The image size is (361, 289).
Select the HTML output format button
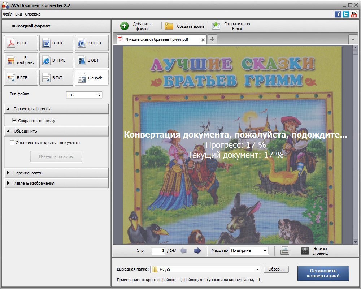pos(56,60)
